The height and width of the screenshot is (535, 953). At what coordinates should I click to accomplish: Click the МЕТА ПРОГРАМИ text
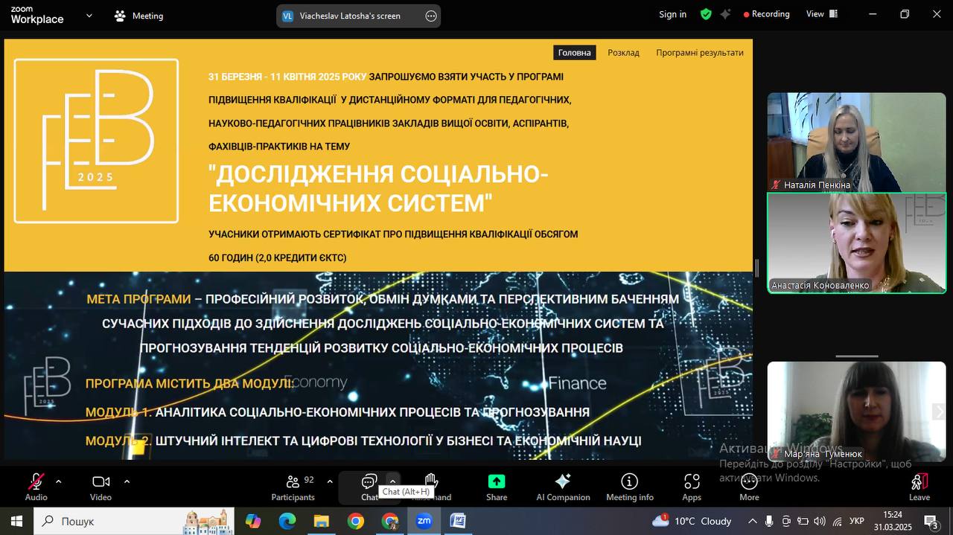(x=138, y=299)
